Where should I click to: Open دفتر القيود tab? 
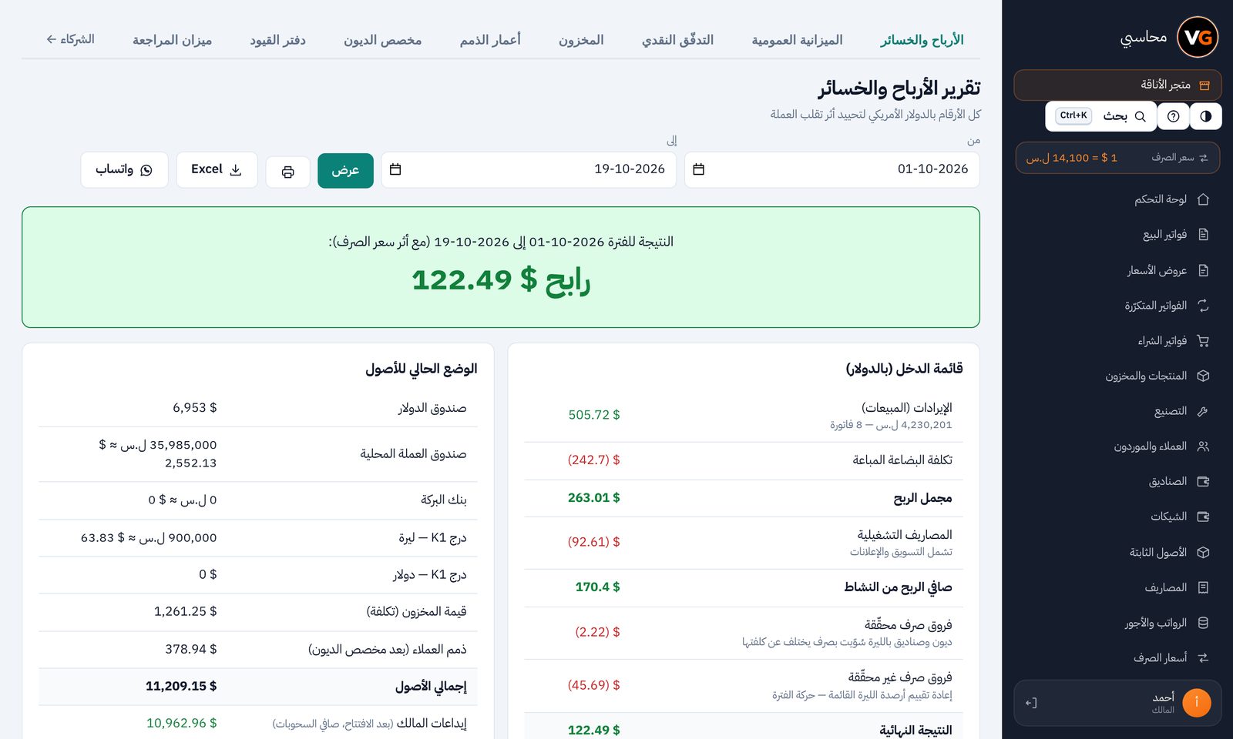tap(277, 40)
